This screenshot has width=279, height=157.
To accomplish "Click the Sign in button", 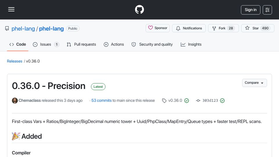I will (x=251, y=10).
